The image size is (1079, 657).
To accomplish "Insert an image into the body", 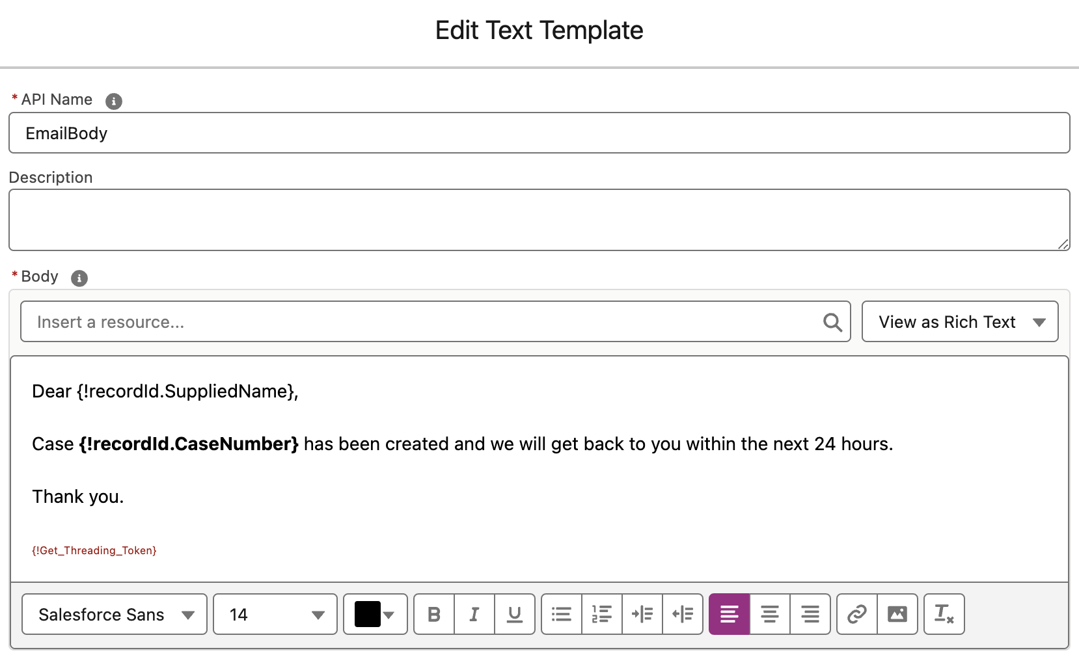I will coord(897,614).
